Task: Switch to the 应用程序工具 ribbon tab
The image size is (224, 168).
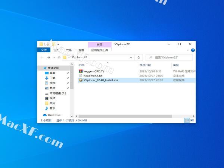Action: click(x=99, y=50)
